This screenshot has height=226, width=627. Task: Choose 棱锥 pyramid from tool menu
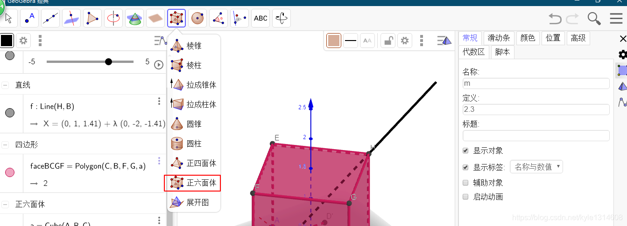194,46
